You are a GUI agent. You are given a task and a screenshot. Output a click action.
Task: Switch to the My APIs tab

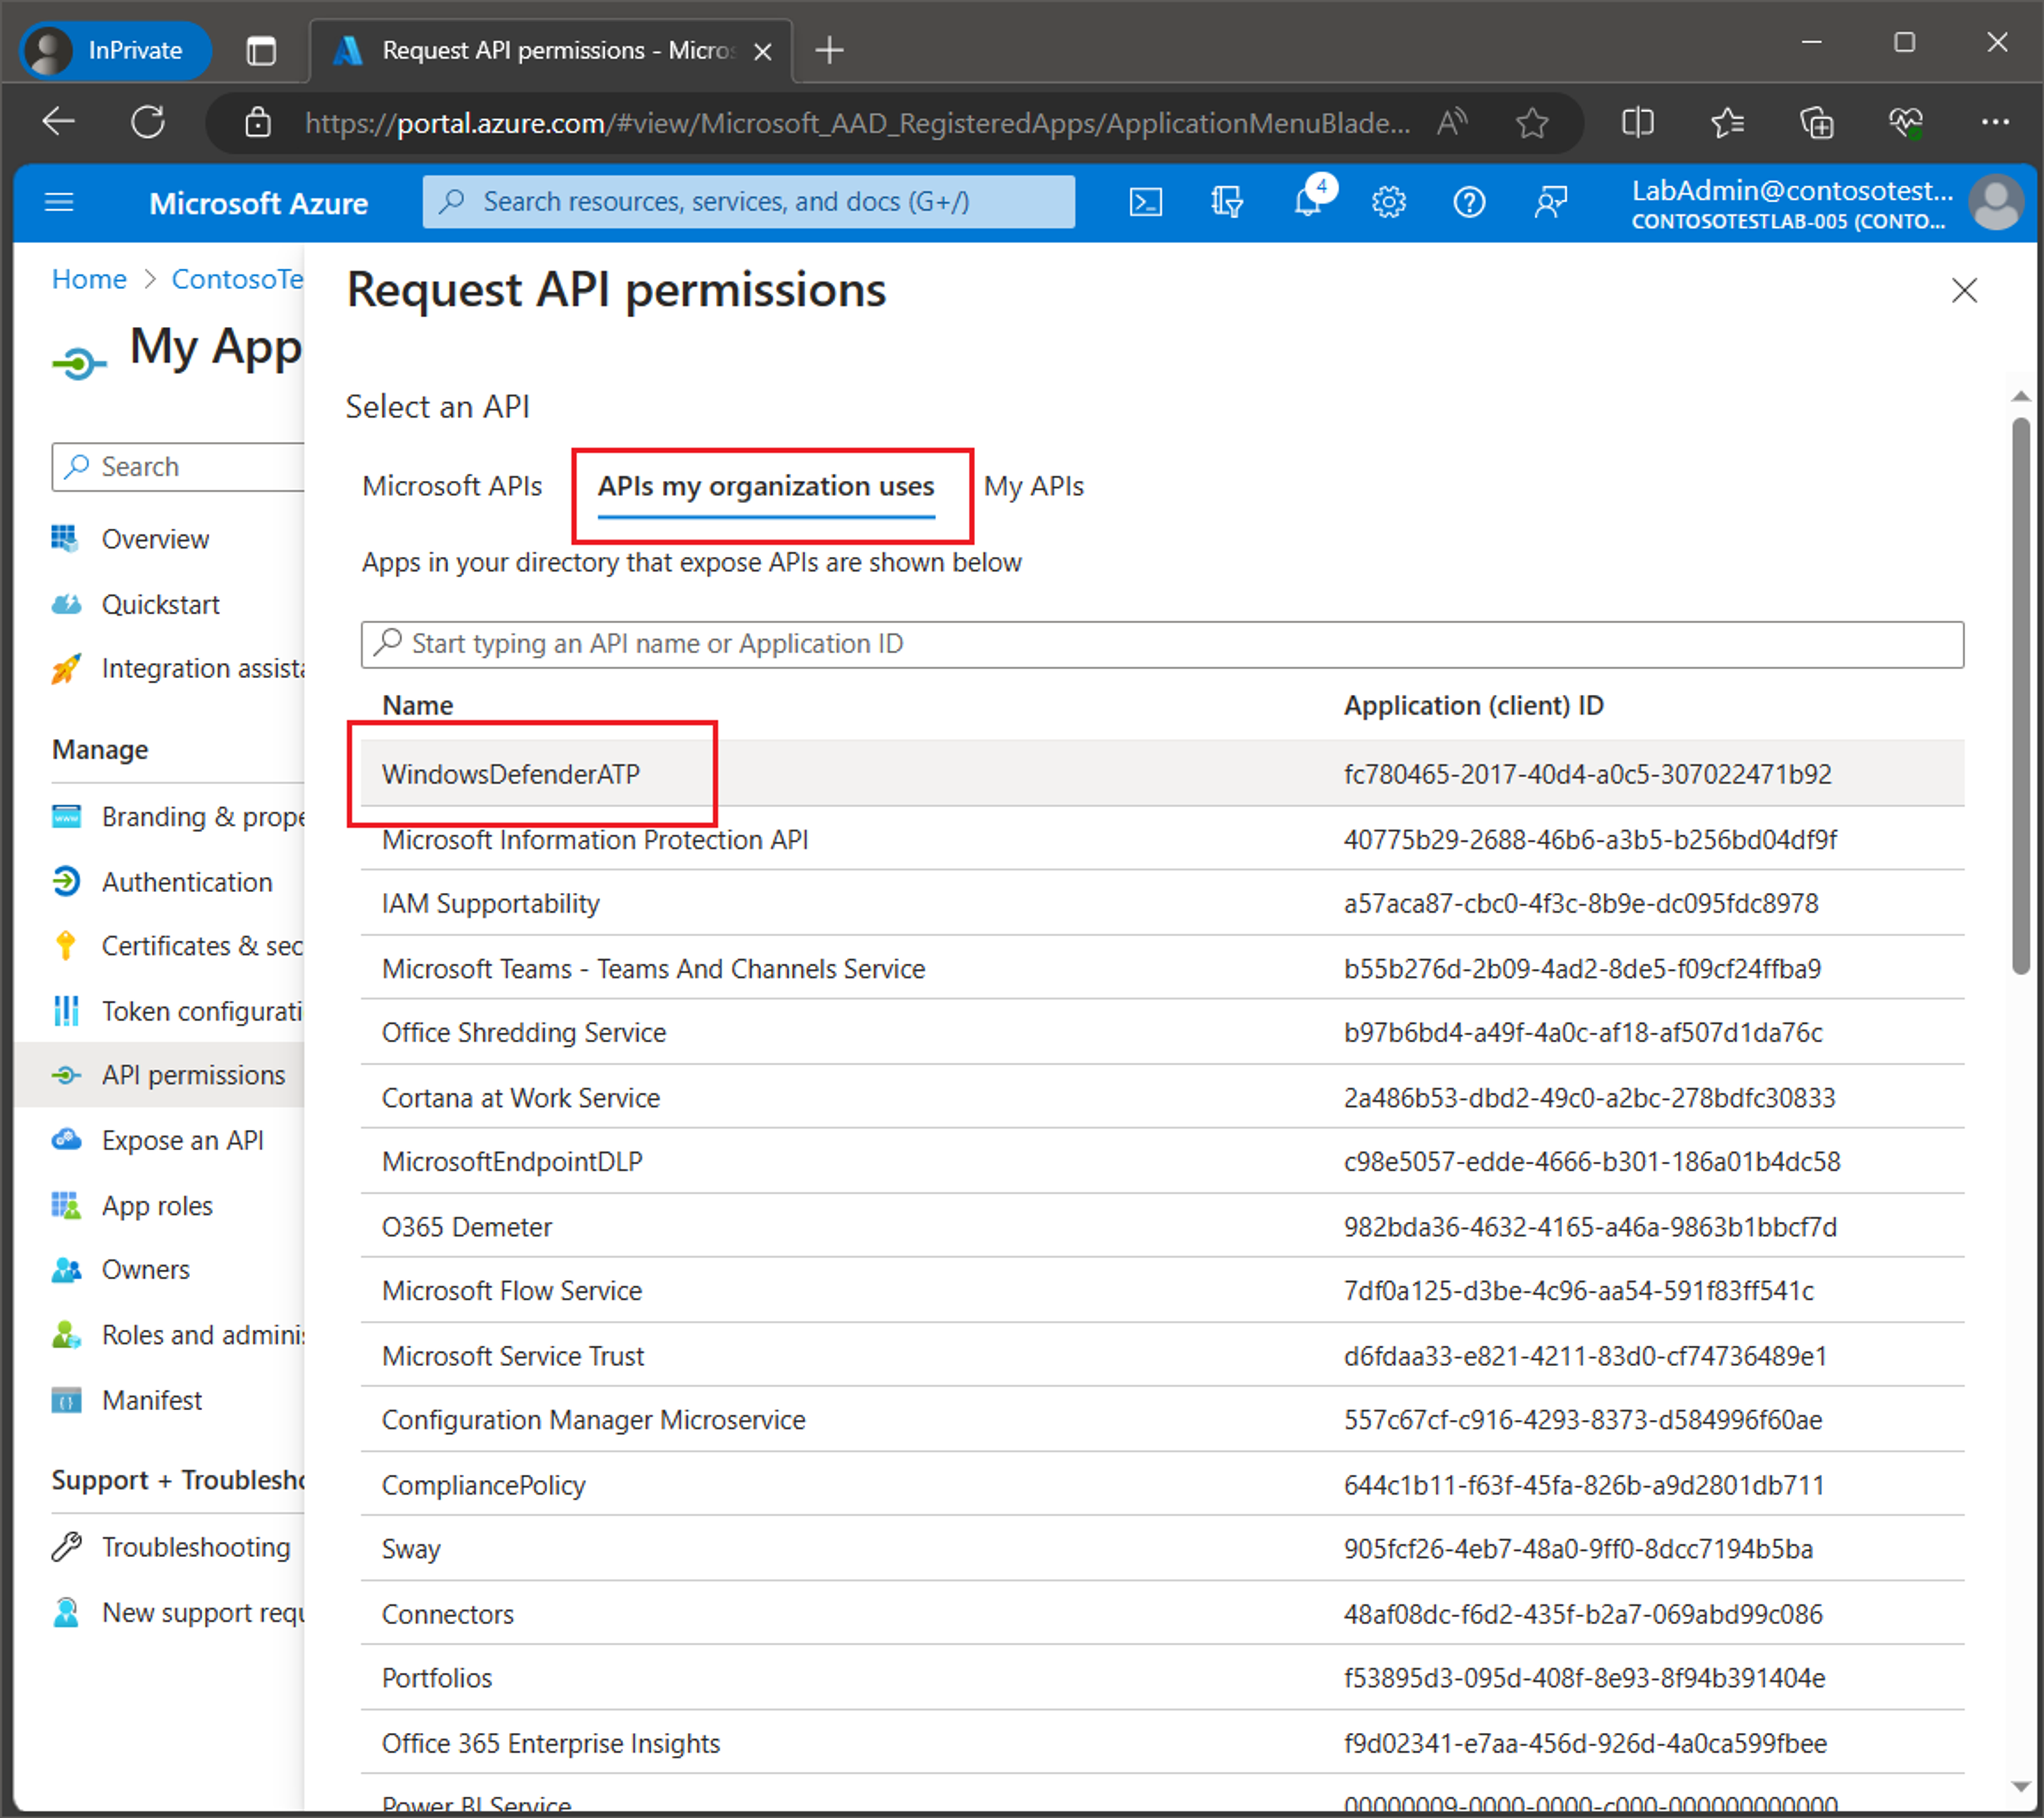point(1033,486)
